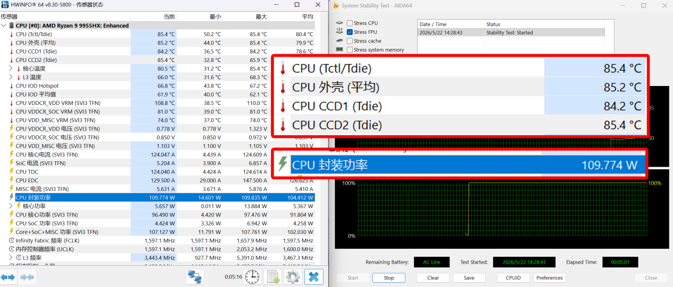The image size is (673, 287).
Task: Collapse the CPU [#0] AMD Ryzen 9 group
Action: pyautogui.click(x=4, y=25)
